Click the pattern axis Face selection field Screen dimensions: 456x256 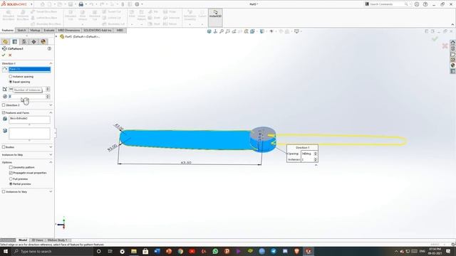30,70
